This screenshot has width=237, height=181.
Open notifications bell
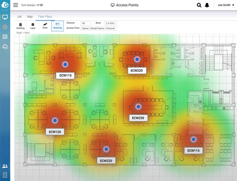coord(207,5)
